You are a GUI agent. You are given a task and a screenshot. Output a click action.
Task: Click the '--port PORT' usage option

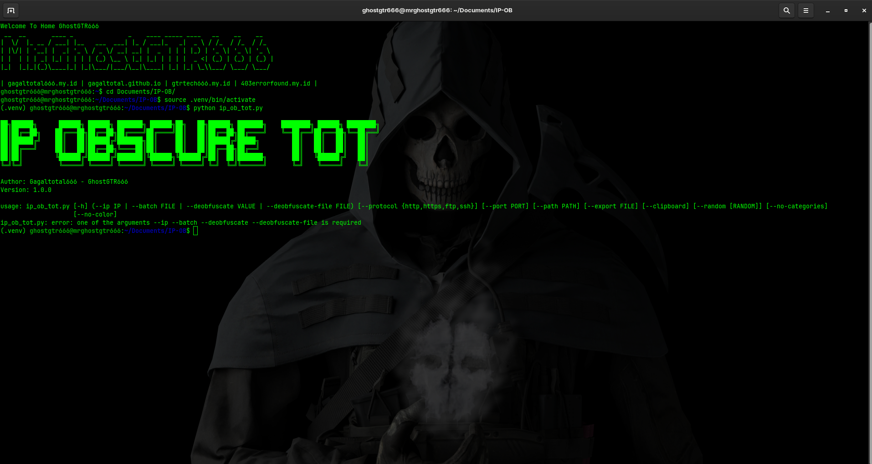click(x=505, y=207)
